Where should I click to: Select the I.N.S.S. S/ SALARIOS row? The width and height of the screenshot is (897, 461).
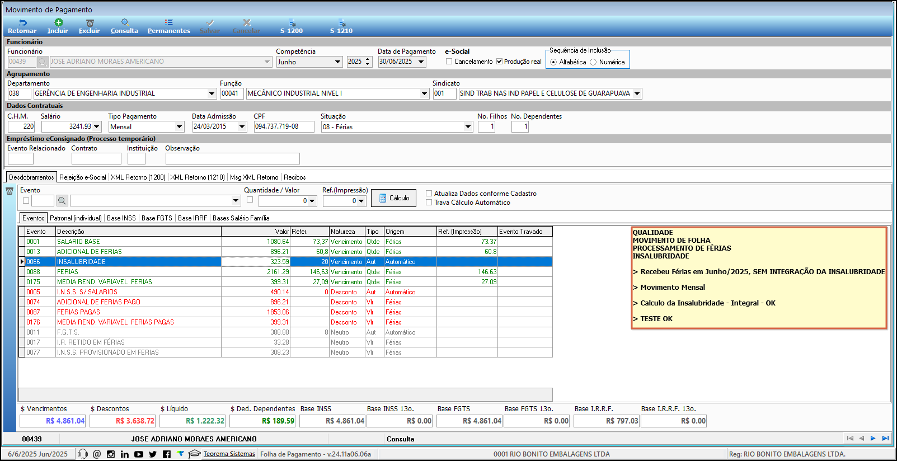285,292
